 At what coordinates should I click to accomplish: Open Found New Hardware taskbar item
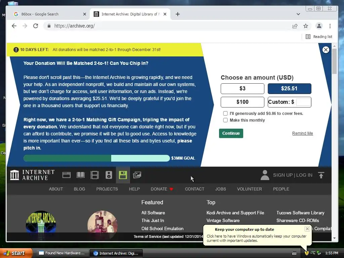62,253
